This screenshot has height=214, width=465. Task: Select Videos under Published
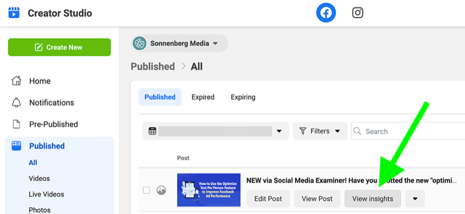pos(39,179)
